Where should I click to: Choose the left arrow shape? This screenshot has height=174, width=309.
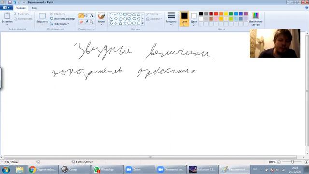pyautogui.click(x=134, y=19)
